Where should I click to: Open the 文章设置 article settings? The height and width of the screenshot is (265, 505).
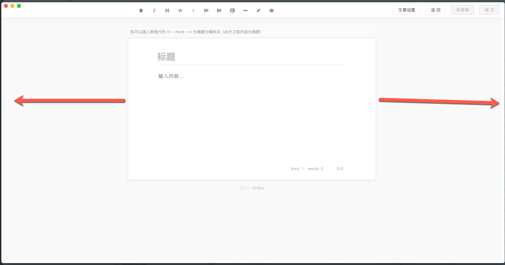click(407, 10)
